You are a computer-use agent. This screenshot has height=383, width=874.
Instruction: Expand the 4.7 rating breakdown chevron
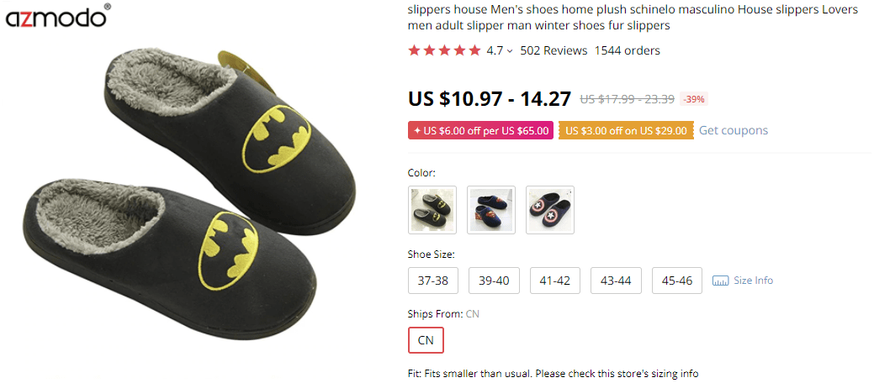510,51
